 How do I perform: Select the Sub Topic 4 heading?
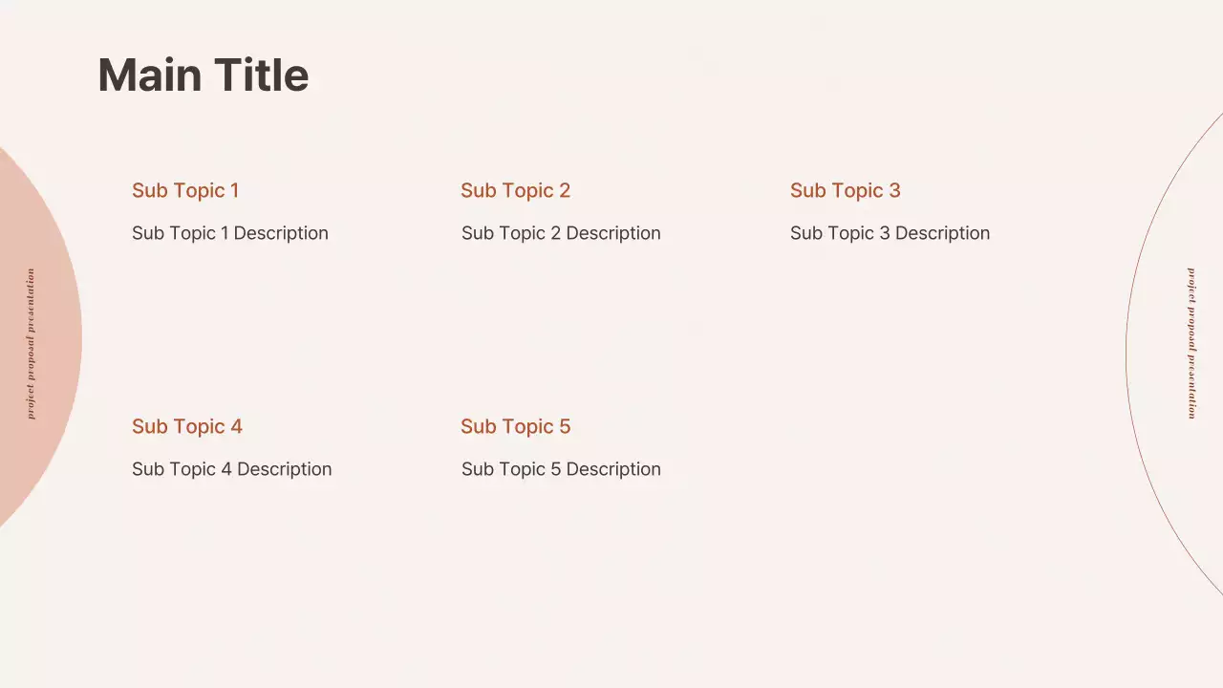coord(187,426)
